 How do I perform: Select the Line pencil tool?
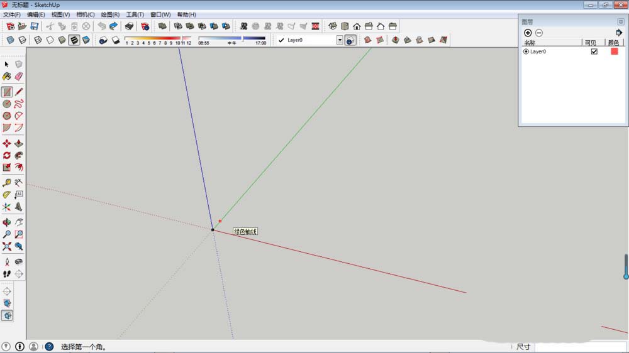[19, 92]
